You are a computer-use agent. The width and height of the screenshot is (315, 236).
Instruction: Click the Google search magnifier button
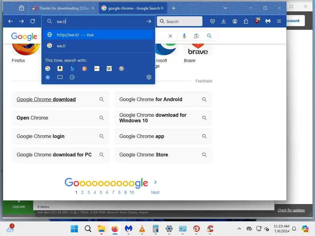(209, 36)
